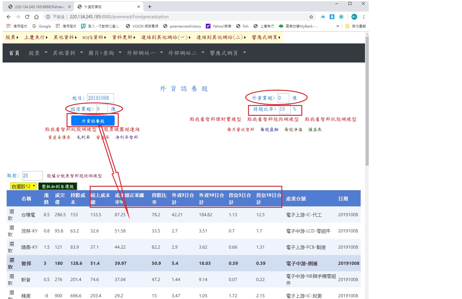This screenshot has width=462, height=299.
Task: Open 自選股12 dropdown list
Action: coord(23,186)
